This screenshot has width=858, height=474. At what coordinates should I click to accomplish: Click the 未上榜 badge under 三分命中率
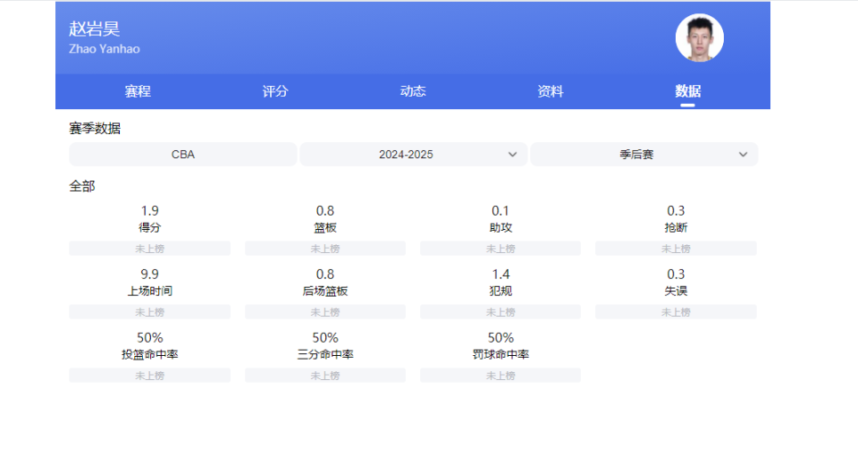pos(325,376)
